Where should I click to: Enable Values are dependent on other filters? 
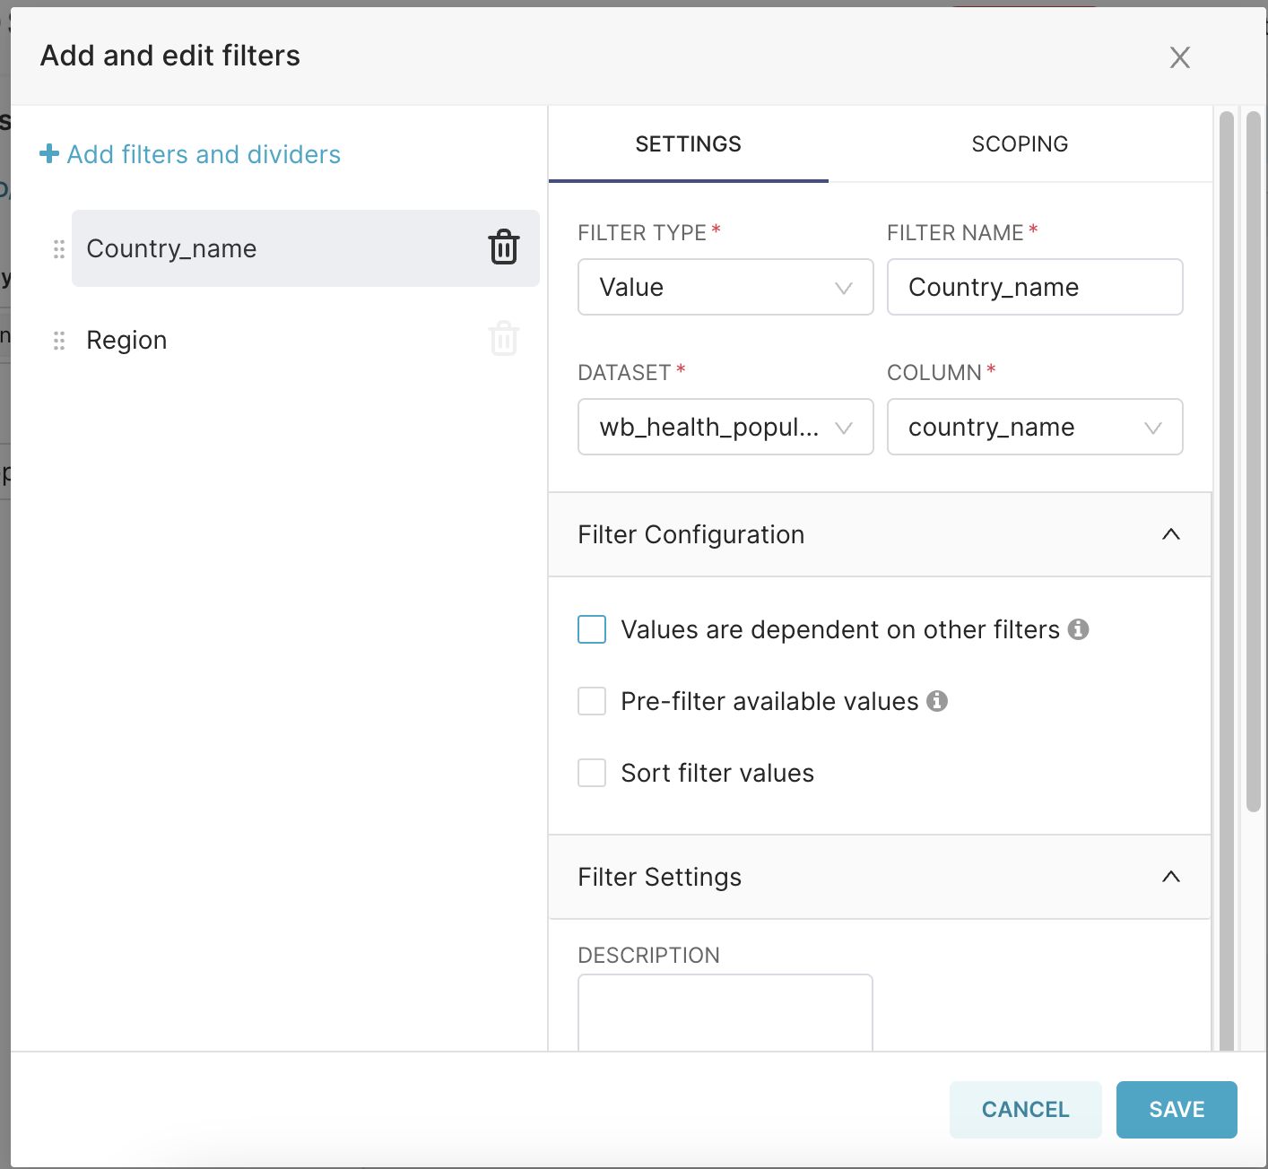(x=592, y=629)
